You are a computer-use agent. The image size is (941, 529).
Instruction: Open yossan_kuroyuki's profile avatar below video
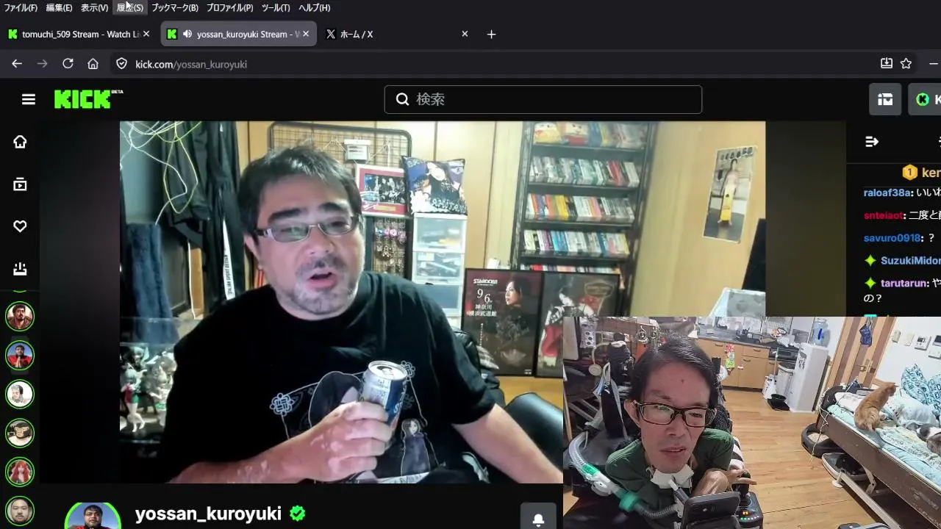pyautogui.click(x=93, y=516)
